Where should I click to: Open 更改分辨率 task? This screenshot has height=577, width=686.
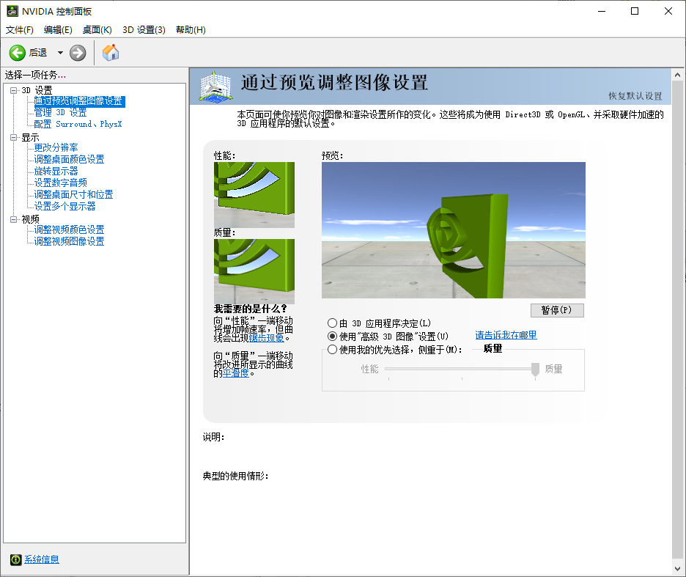[x=56, y=147]
